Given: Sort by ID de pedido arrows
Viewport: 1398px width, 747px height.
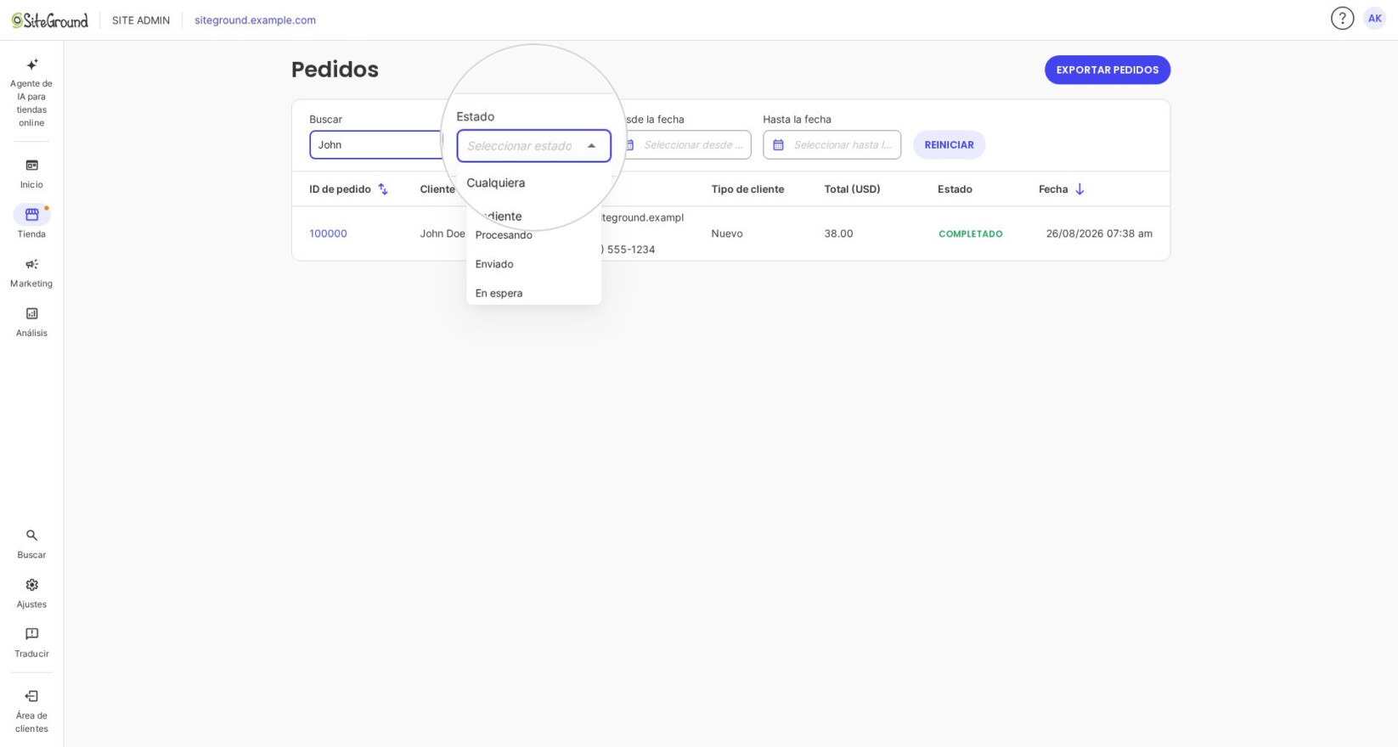Looking at the screenshot, I should 383,189.
